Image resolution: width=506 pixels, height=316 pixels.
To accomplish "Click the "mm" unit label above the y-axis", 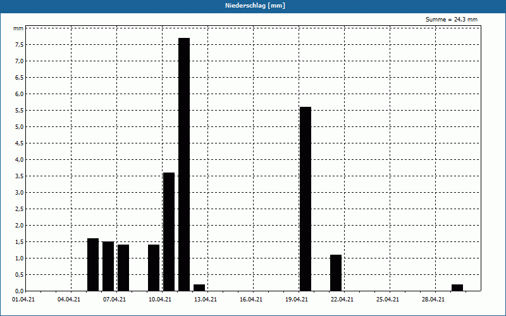I will click(x=18, y=28).
